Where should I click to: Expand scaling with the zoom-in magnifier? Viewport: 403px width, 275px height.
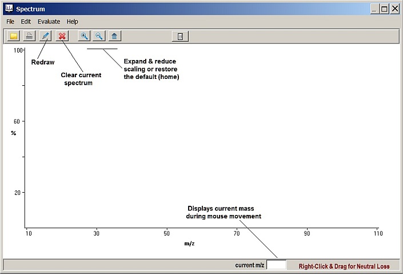84,36
